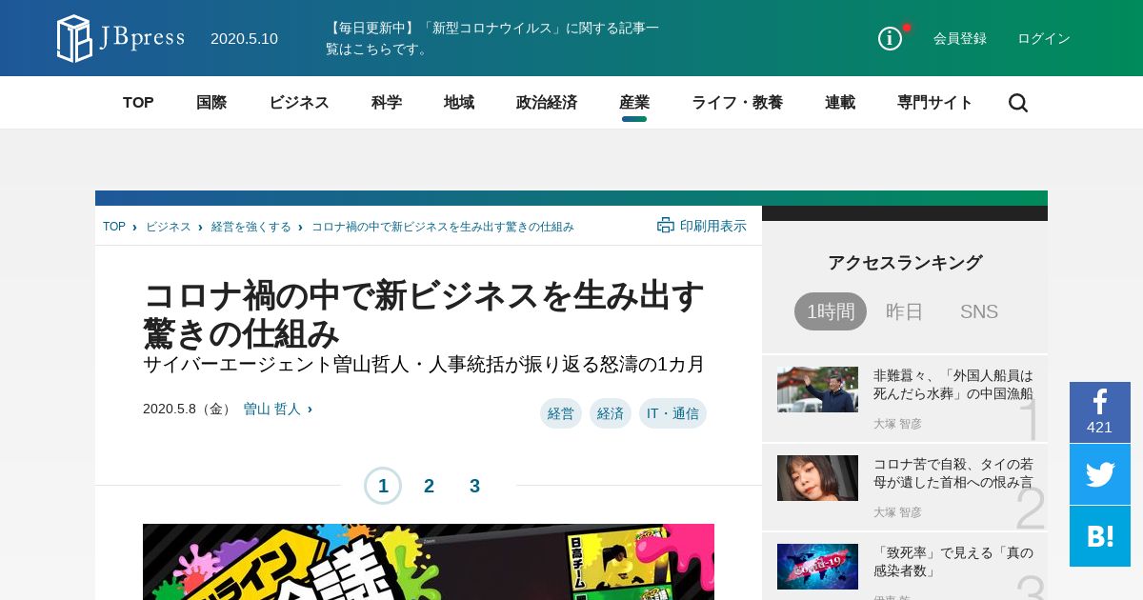Go to article page 2
This screenshot has height=600, width=1143.
429,486
